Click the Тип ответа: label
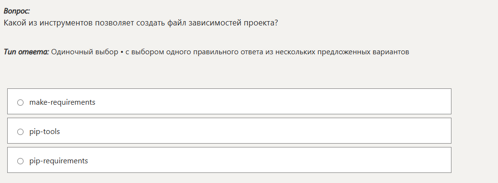 point(26,52)
